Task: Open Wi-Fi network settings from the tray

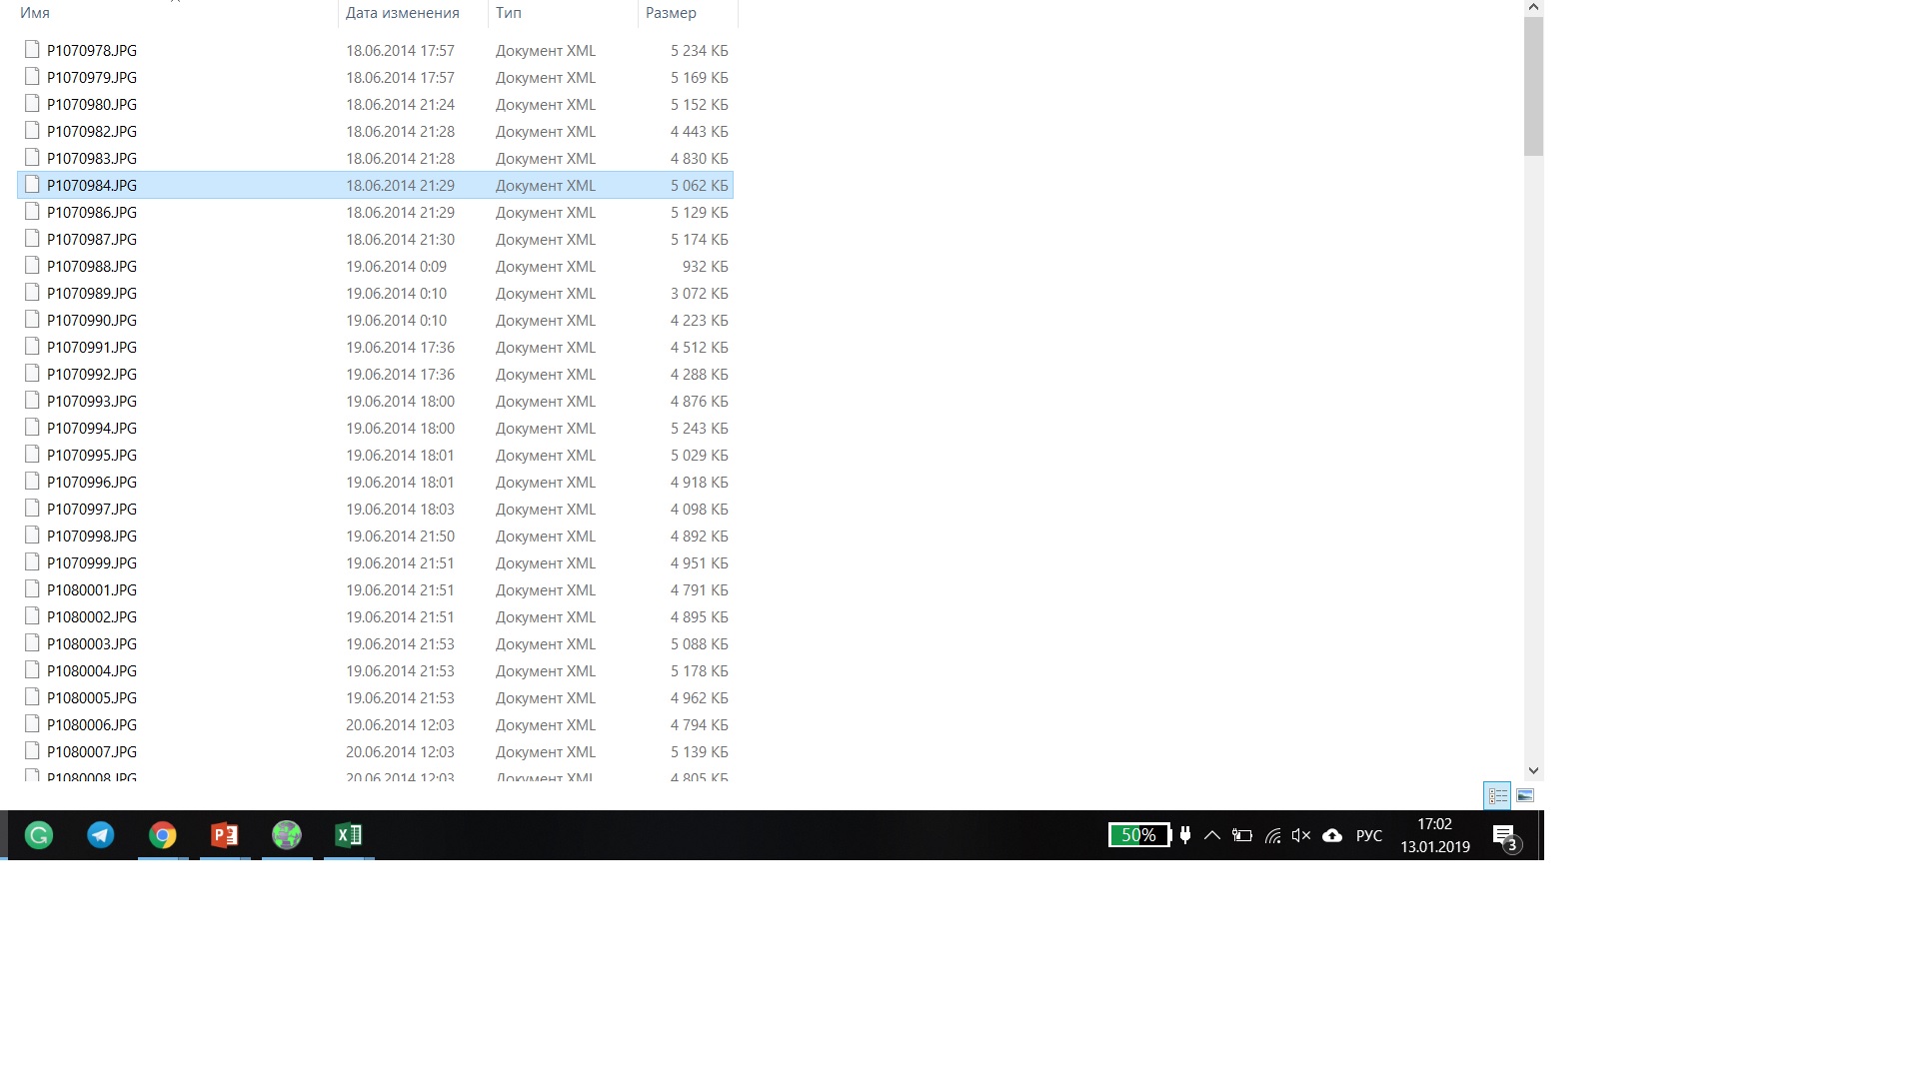Action: tap(1272, 836)
